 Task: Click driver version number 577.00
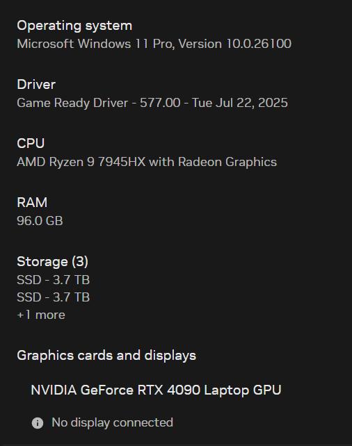(160, 103)
